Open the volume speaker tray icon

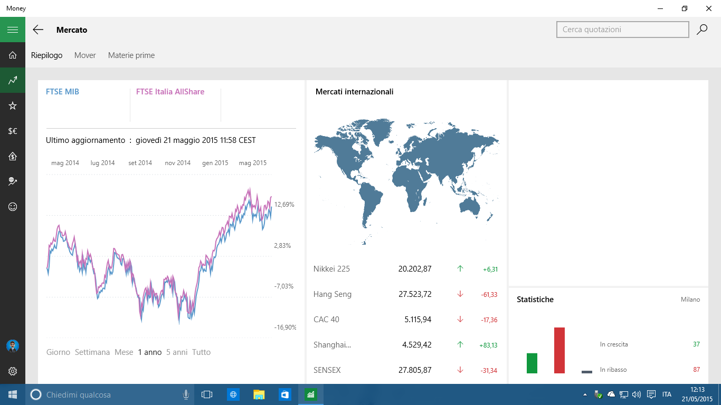coord(637,394)
